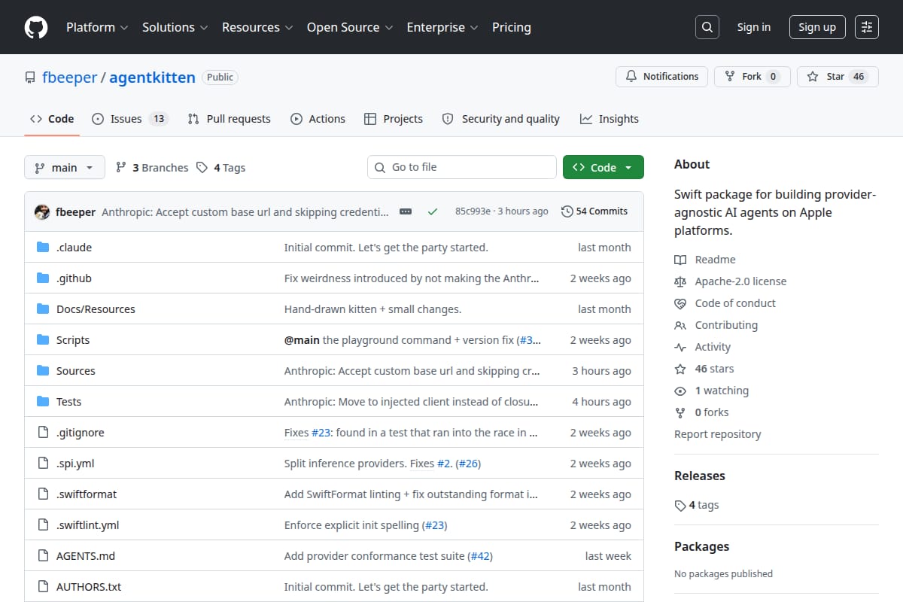Open issue #42 link in AGENTS.md row
903x602 pixels.
pyautogui.click(x=480, y=556)
